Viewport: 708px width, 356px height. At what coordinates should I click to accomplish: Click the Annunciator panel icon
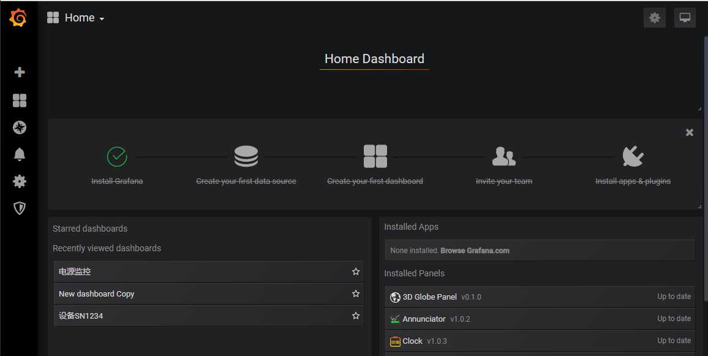tap(395, 319)
